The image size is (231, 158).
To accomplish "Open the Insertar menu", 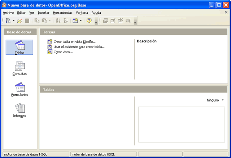I will 43,13.
